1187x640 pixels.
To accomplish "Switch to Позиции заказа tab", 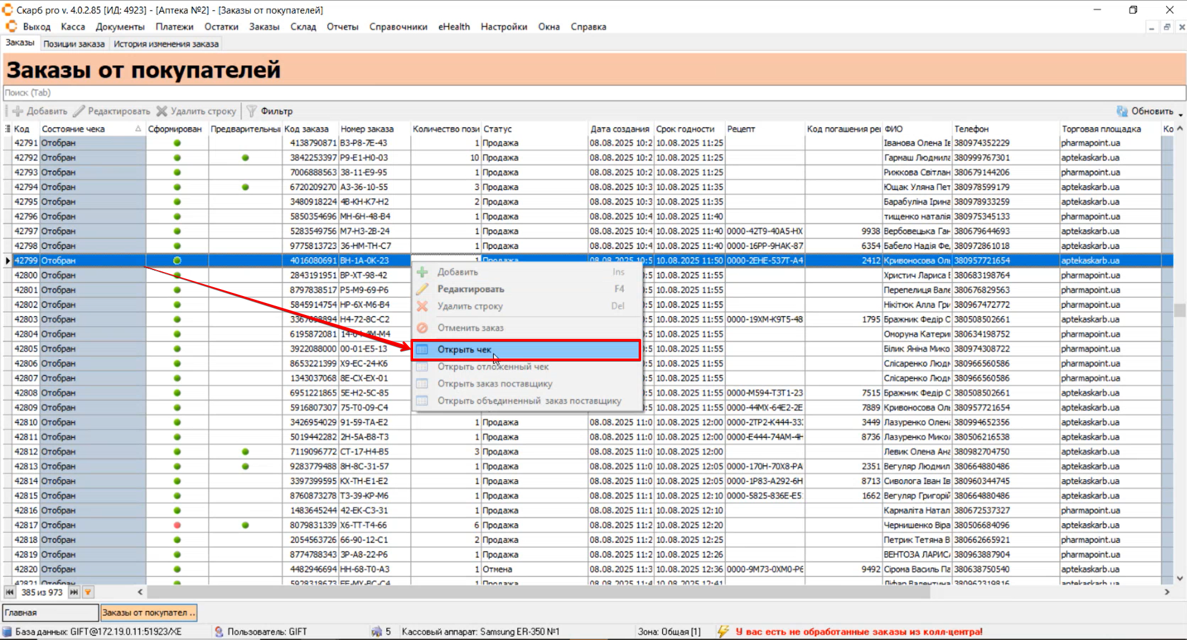I will (x=74, y=44).
